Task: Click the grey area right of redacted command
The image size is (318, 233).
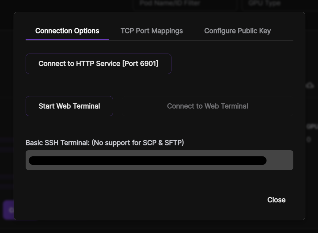Action: 280,160
